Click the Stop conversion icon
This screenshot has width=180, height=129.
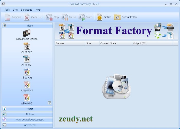coord(49,17)
